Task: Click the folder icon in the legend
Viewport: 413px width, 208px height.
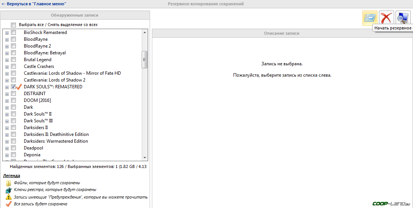Action: pyautogui.click(x=8, y=183)
